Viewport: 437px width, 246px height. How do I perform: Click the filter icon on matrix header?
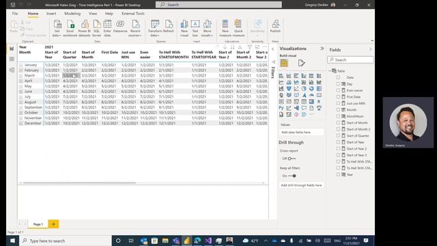click(250, 47)
